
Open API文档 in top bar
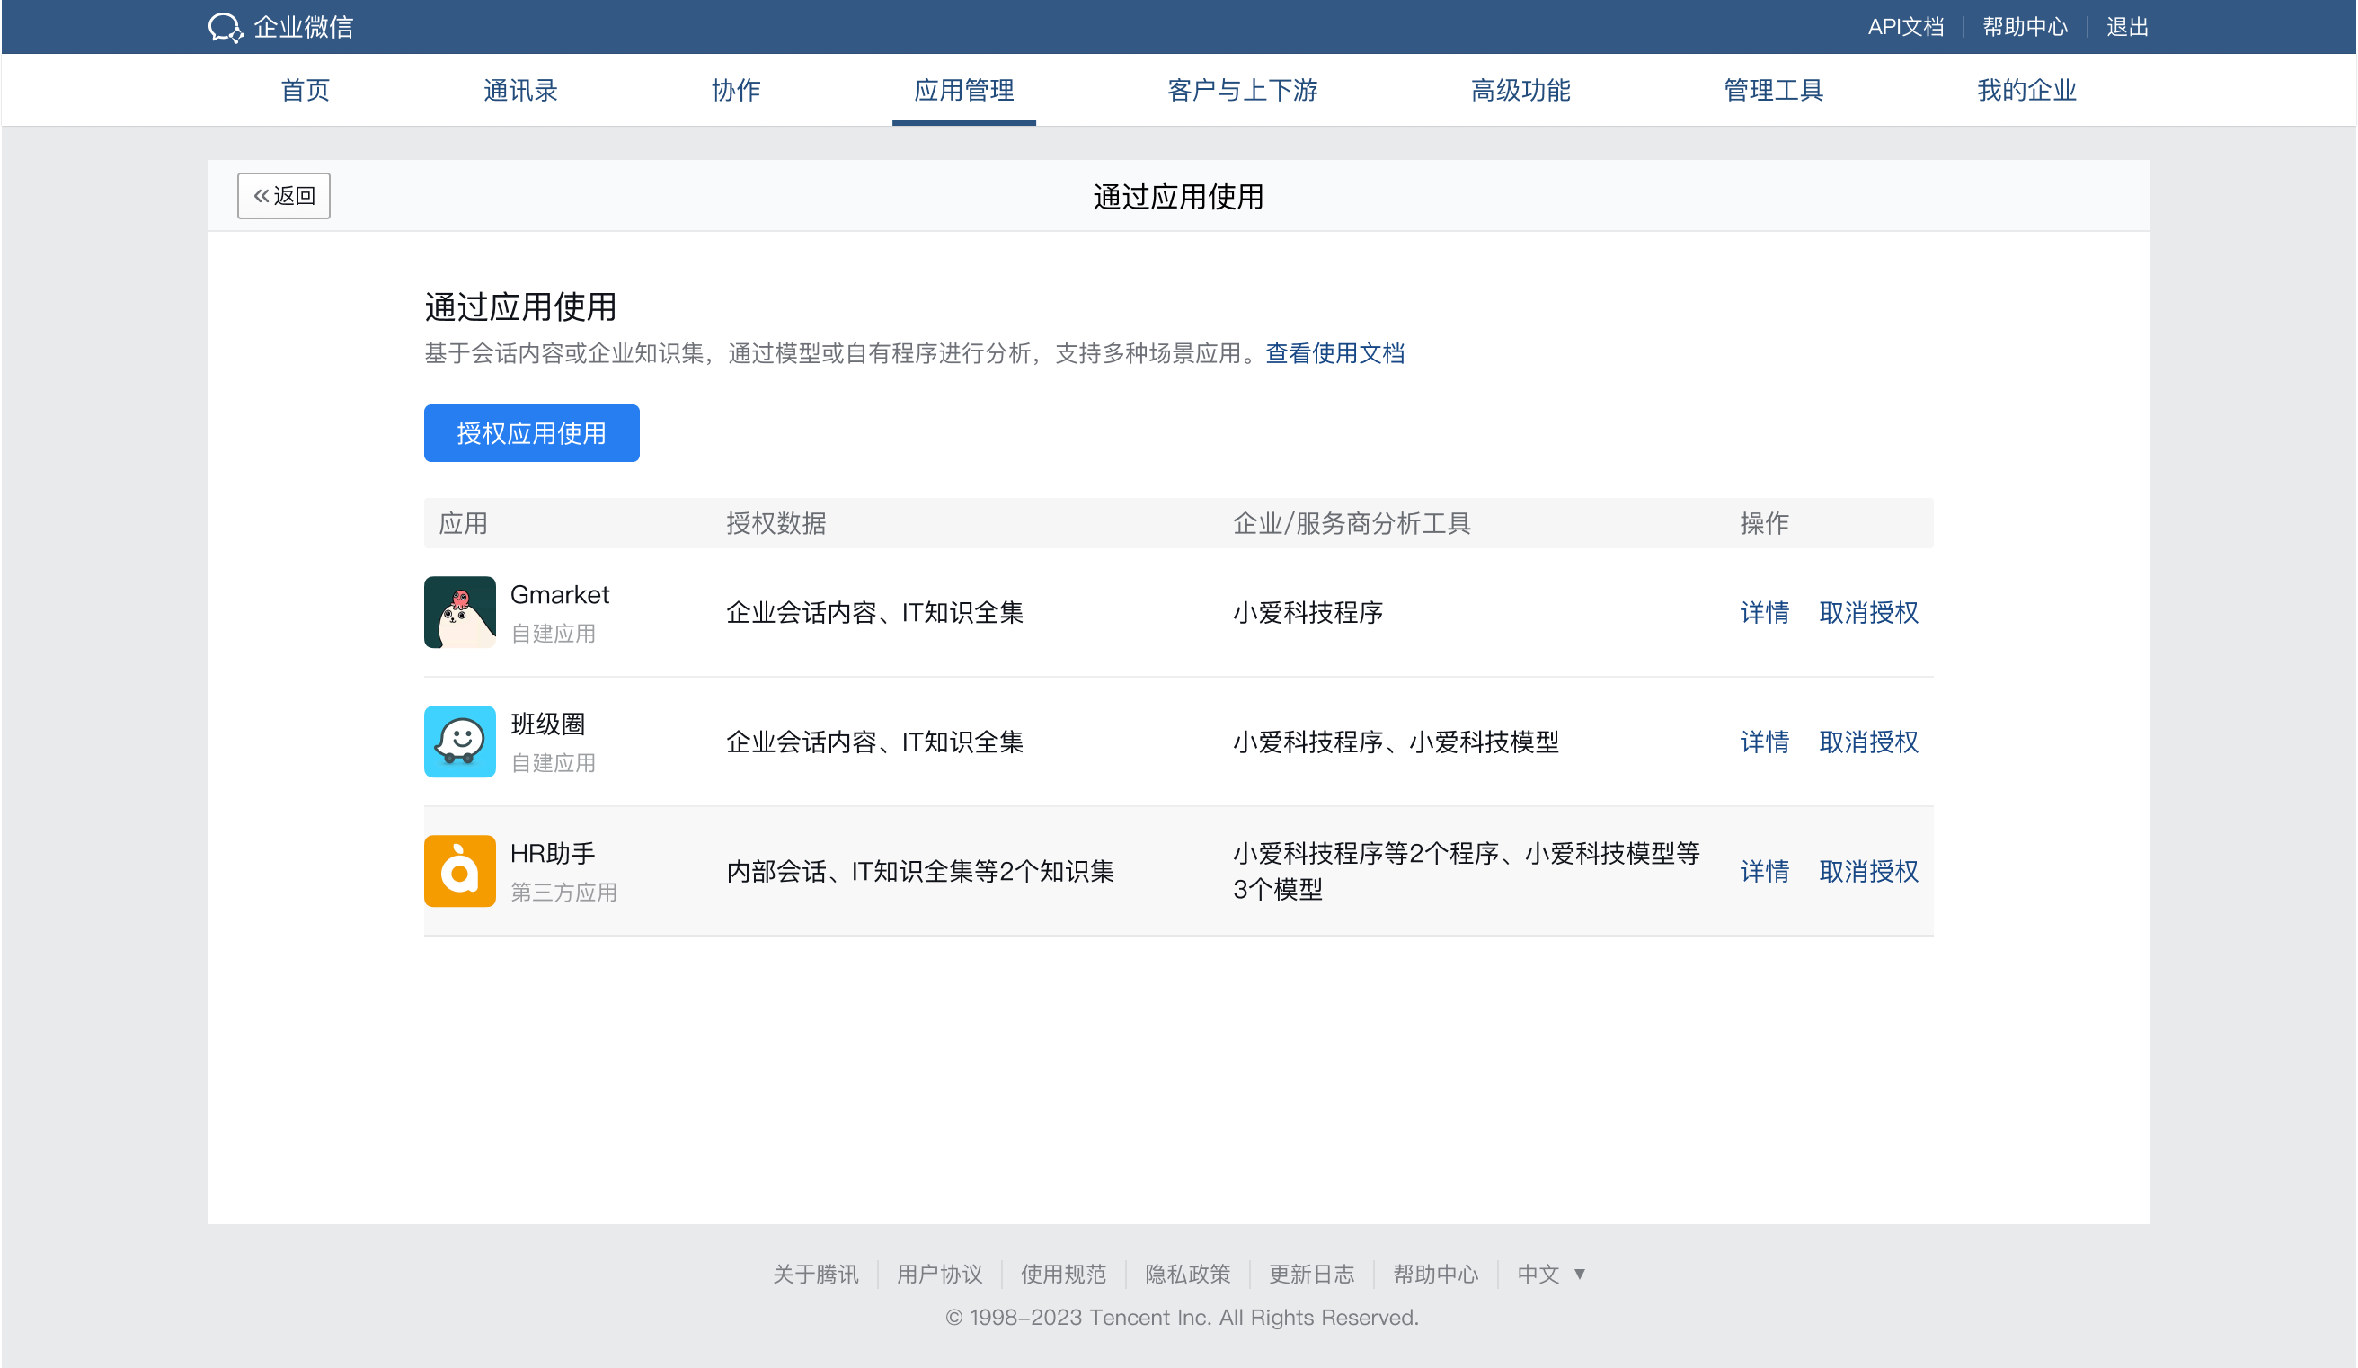[1905, 27]
